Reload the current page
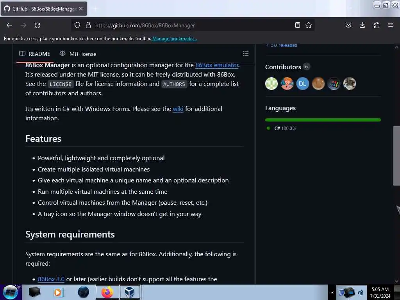Screen dimensions: 400x300 (37, 25)
